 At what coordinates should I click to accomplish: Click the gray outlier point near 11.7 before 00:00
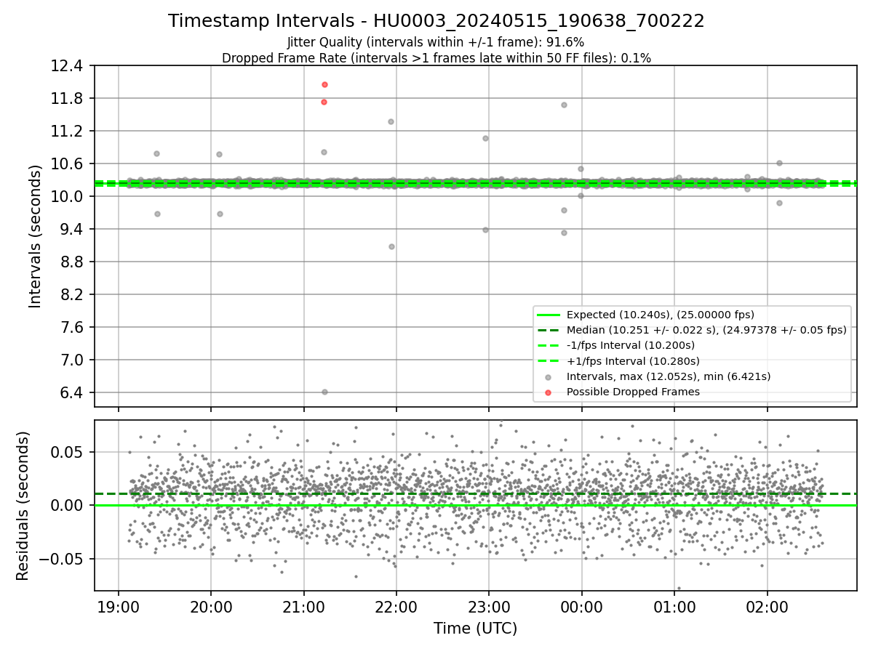(564, 105)
